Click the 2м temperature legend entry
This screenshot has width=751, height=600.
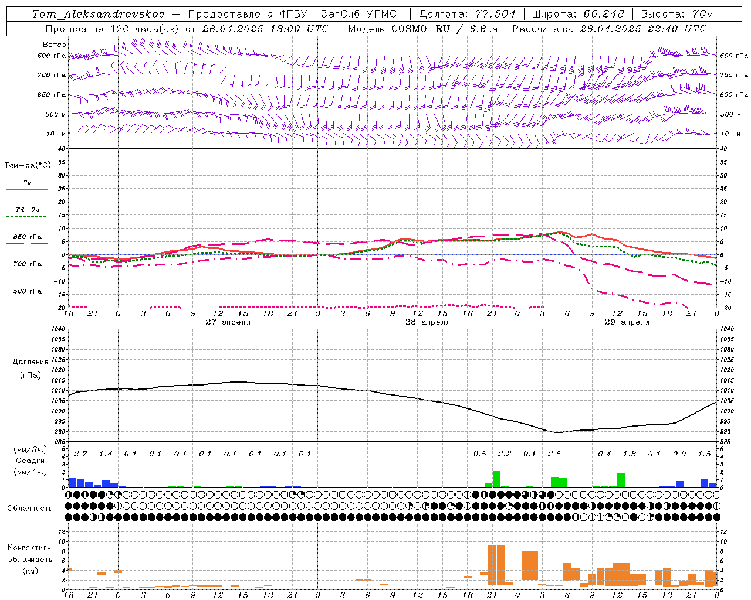pos(28,183)
